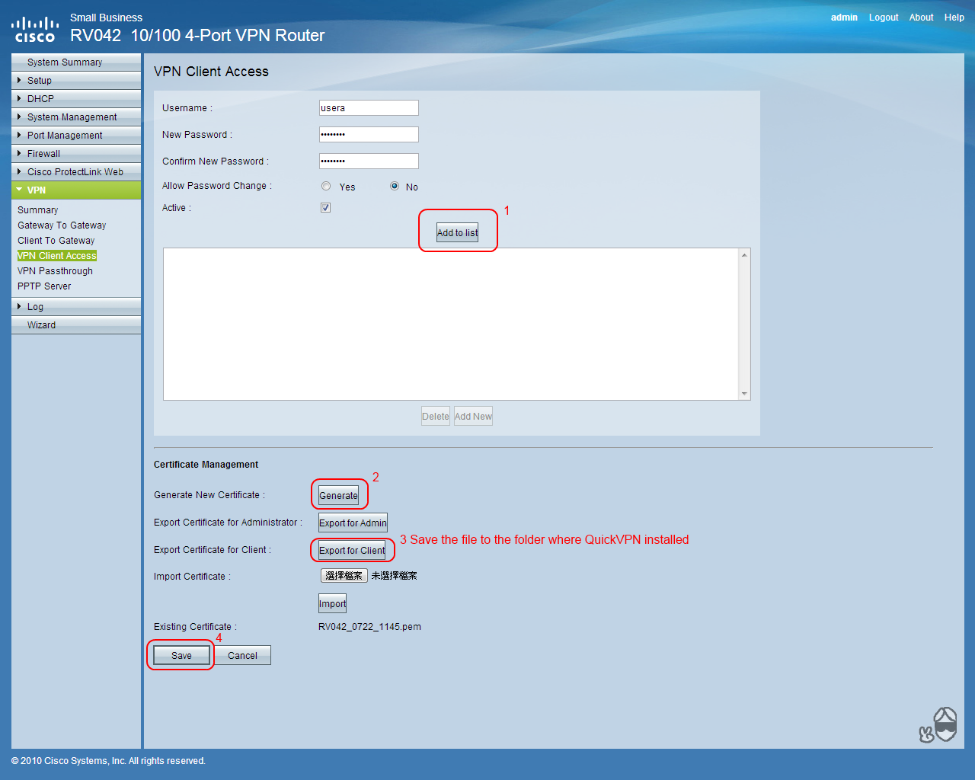This screenshot has width=975, height=780.
Task: Save the VPN client settings
Action: [181, 655]
